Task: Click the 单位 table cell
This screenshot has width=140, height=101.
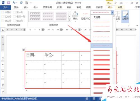Action: pos(52,56)
